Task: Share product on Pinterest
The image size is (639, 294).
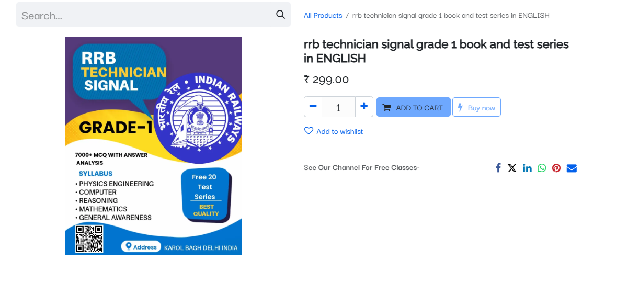Action: (x=556, y=168)
